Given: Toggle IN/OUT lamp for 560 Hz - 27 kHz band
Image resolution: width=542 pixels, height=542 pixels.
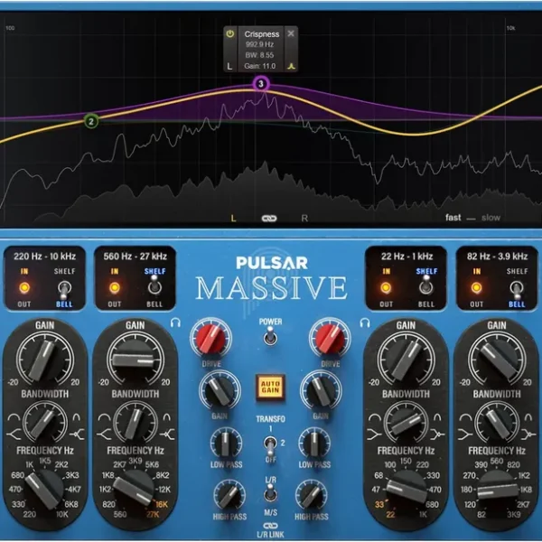Looking at the screenshot, I should tap(115, 287).
